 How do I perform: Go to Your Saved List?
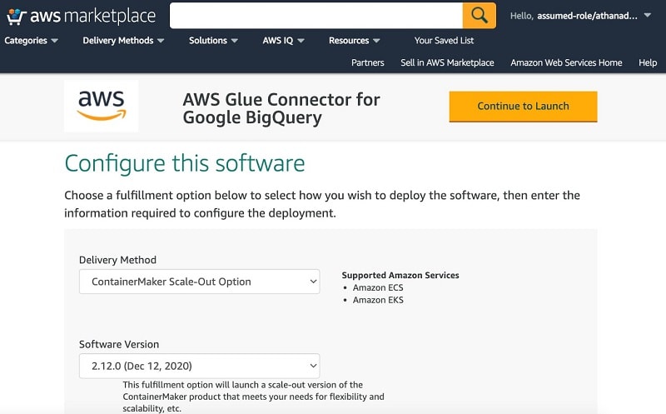444,40
